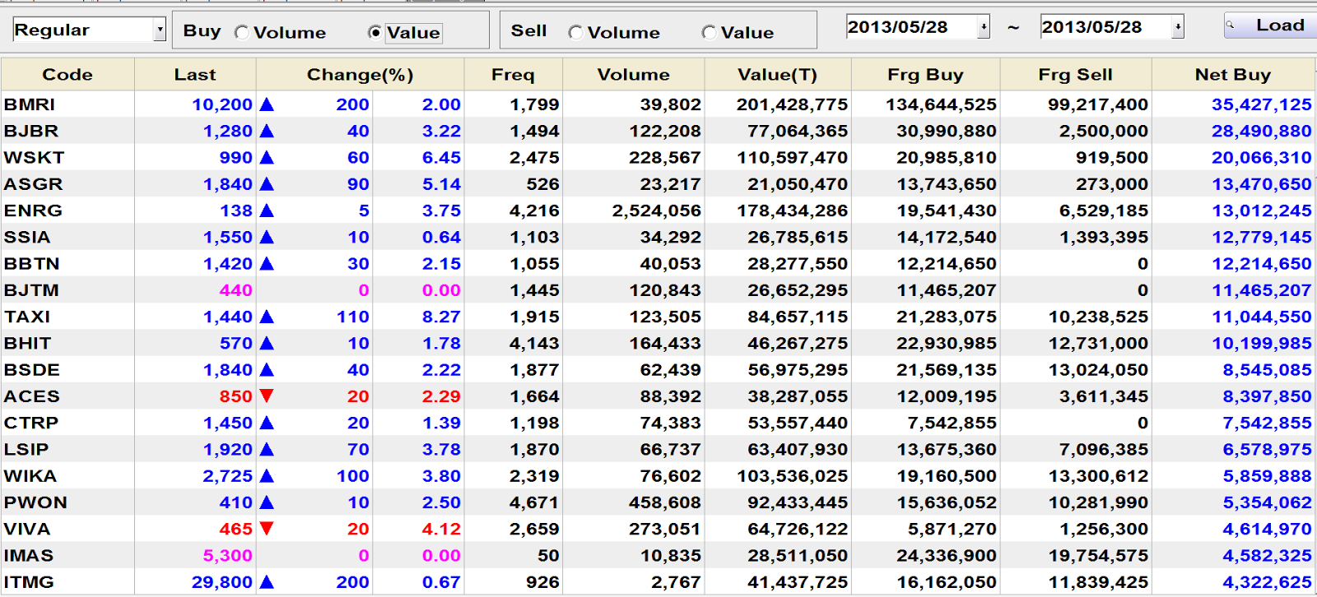Select the BBTN stock code

pos(32,264)
